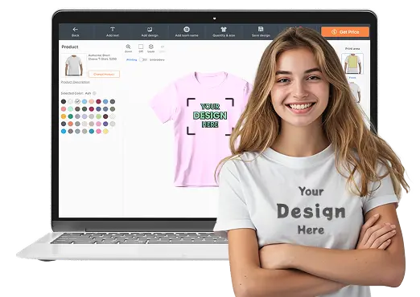Viewport: 420px width, 297px height.
Task: Click the Printing label
Action: (132, 59)
